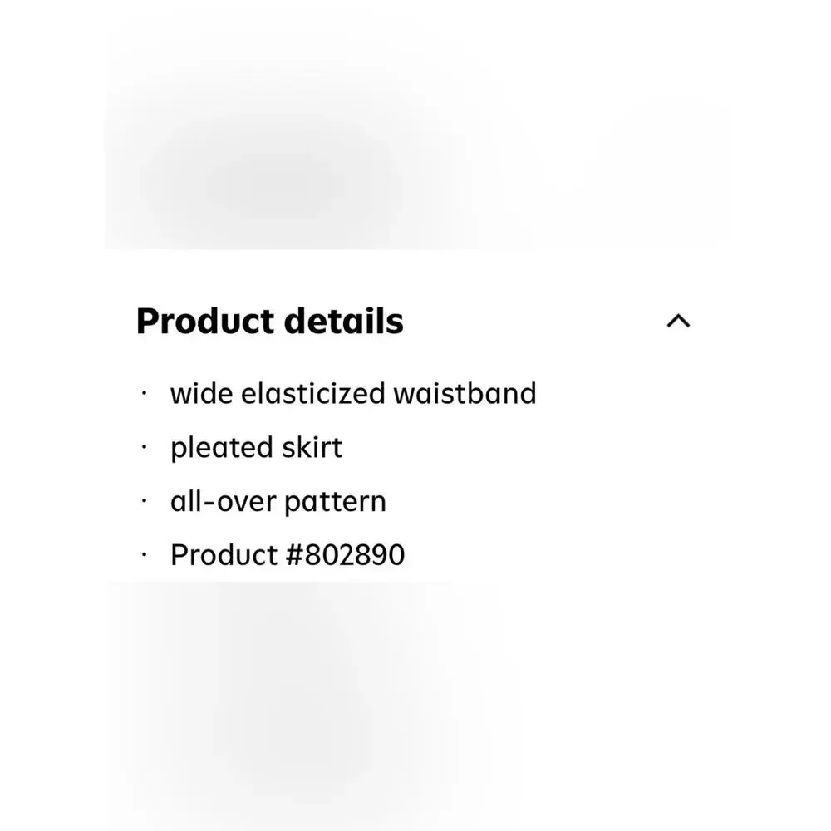
Task: Click the bullet before all-over pattern
Action: point(144,501)
